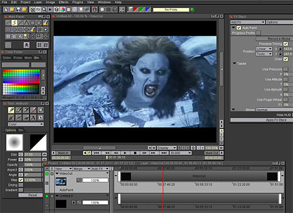
Task: Select the straight line drawing tool
Action: click(x=21, y=23)
